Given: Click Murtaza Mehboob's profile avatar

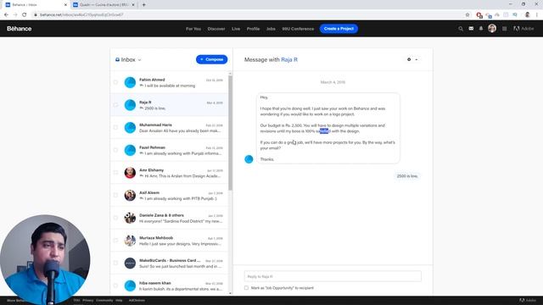Looking at the screenshot, I should click(x=130, y=241).
